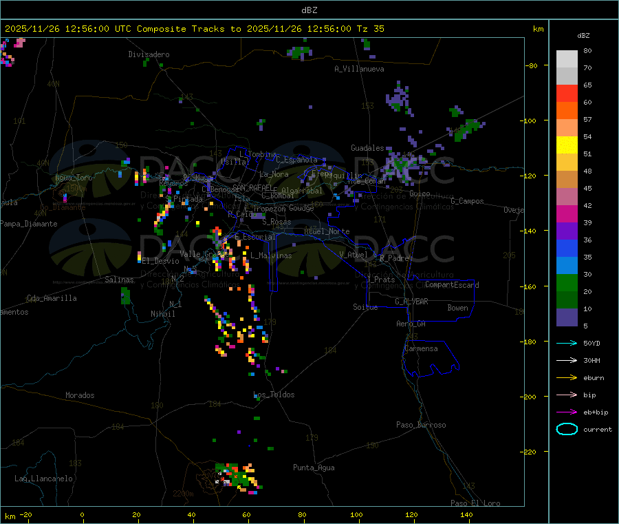Click the Bowen location label
The image size is (619, 524).
click(457, 308)
